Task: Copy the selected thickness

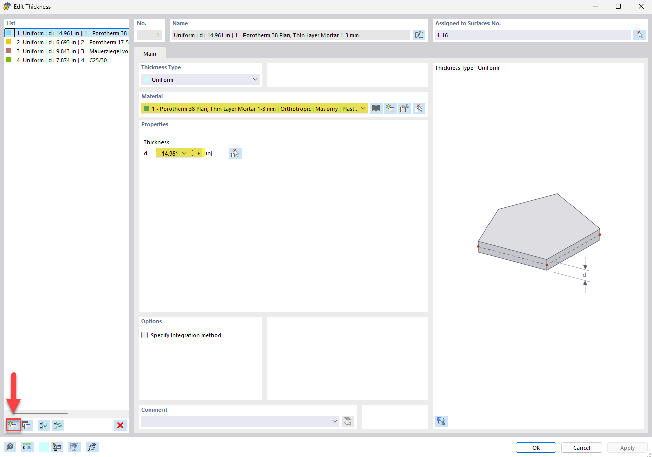Action: 26,425
